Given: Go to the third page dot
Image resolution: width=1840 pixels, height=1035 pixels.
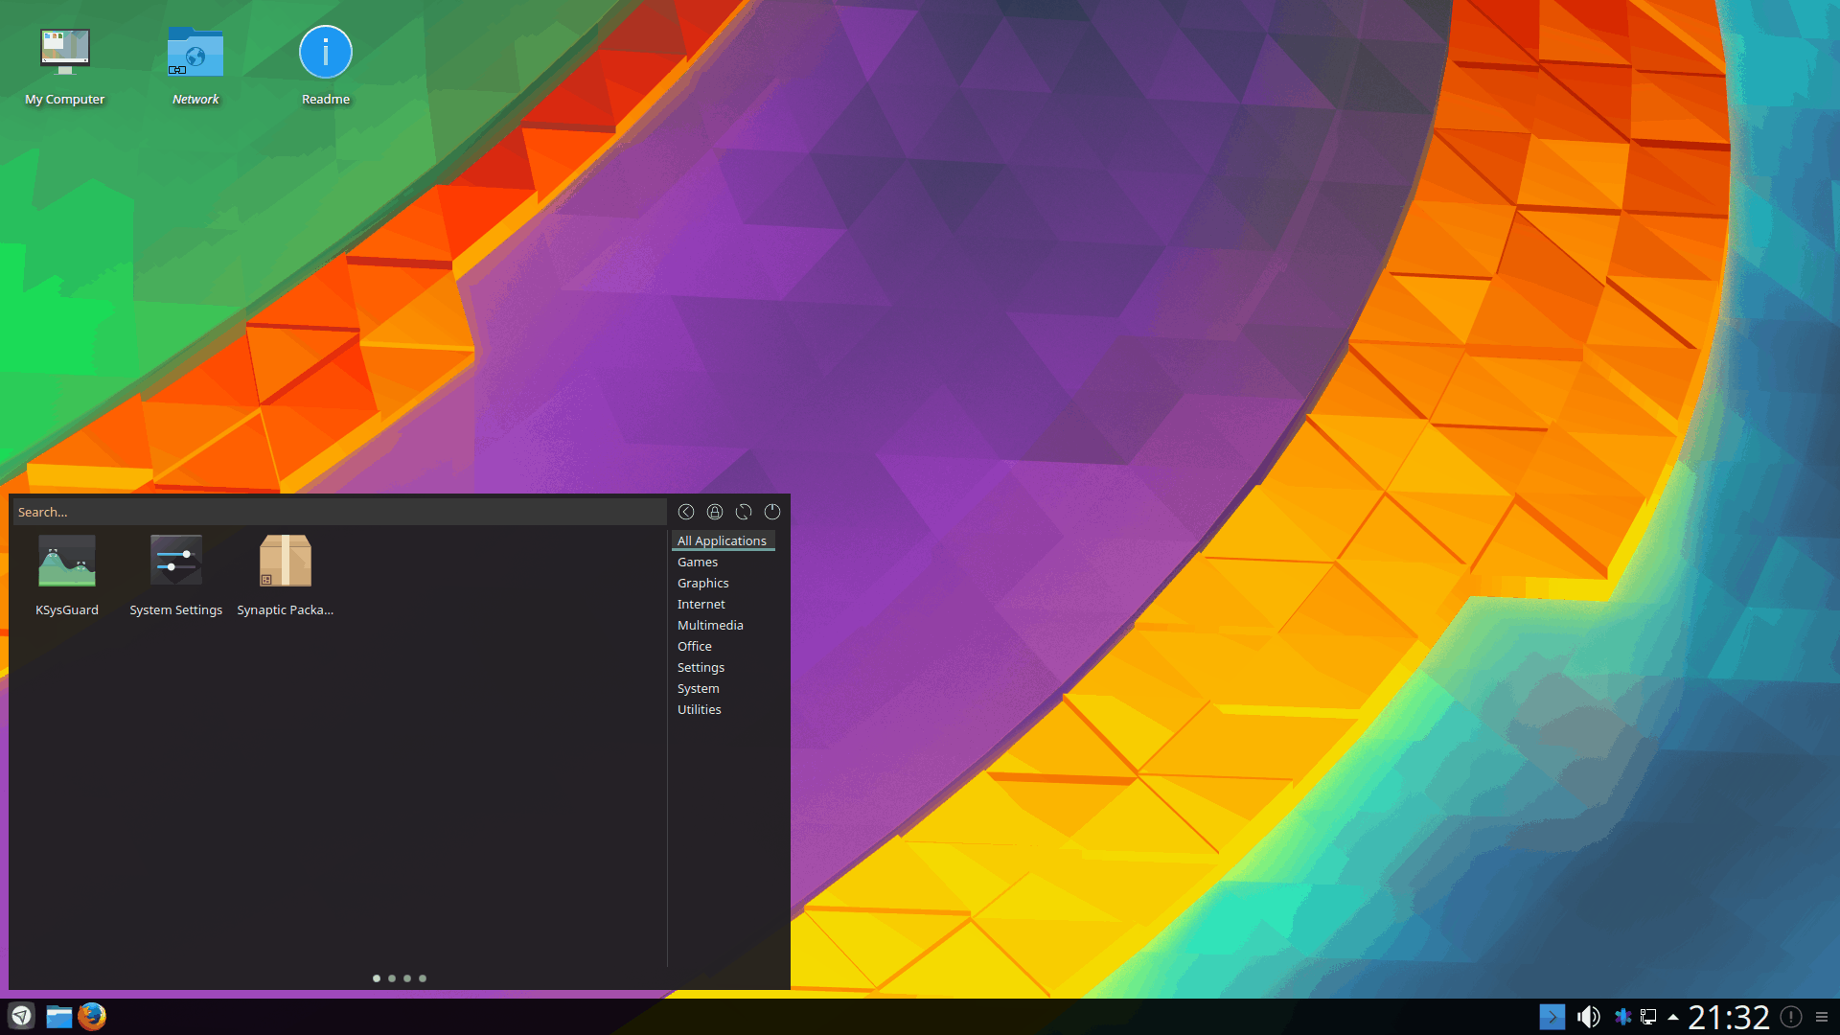Looking at the screenshot, I should (407, 978).
